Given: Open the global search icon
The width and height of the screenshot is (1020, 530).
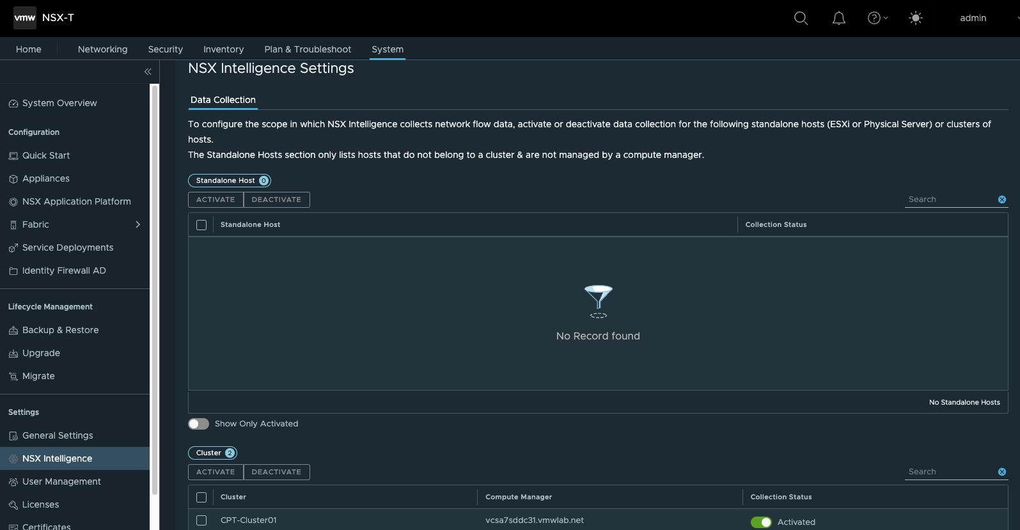Looking at the screenshot, I should 801,18.
